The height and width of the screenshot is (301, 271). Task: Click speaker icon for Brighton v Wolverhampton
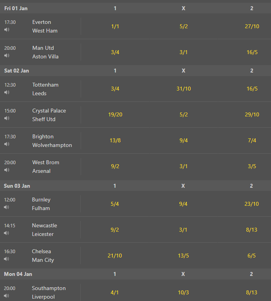coord(7,144)
